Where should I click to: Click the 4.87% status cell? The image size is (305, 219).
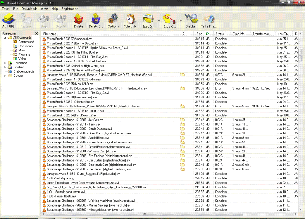pyautogui.click(x=219, y=75)
